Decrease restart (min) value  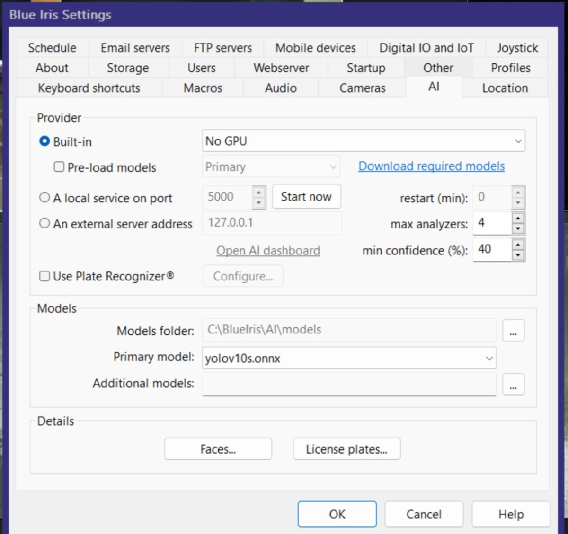[518, 203]
